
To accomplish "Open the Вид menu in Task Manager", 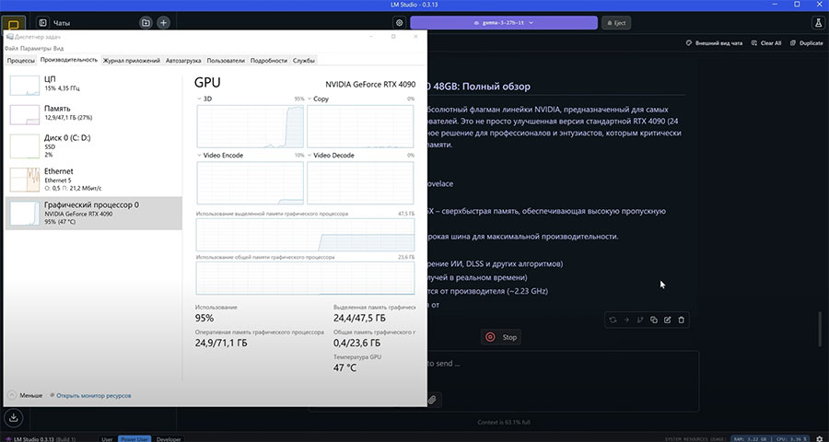I will click(x=58, y=48).
